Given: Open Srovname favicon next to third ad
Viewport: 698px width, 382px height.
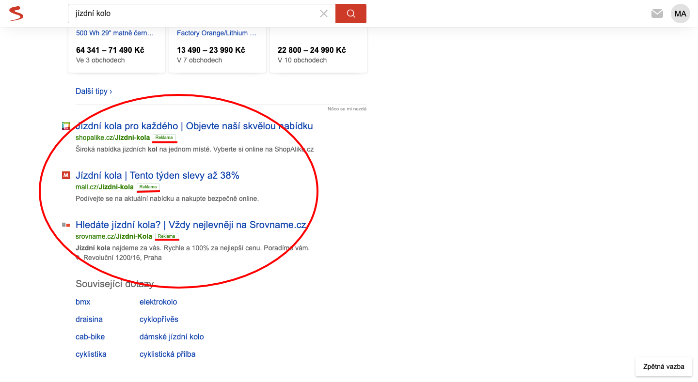Looking at the screenshot, I should click(x=66, y=225).
